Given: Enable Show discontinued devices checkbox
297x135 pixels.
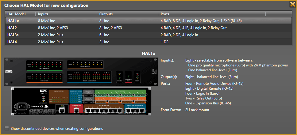Looking at the screenshot, I should (7, 128).
